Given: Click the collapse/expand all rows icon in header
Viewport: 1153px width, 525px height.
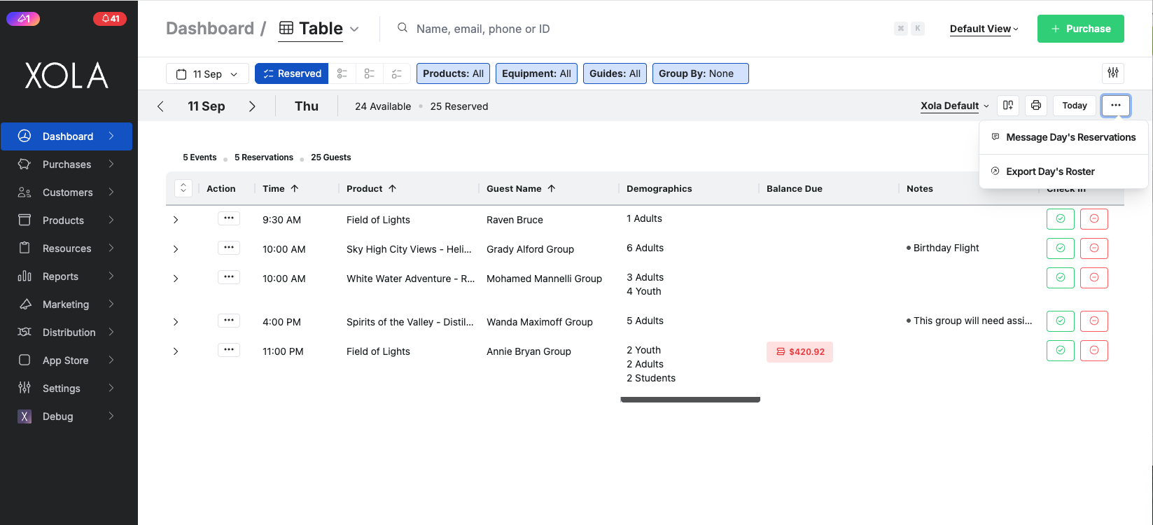Looking at the screenshot, I should tap(183, 188).
